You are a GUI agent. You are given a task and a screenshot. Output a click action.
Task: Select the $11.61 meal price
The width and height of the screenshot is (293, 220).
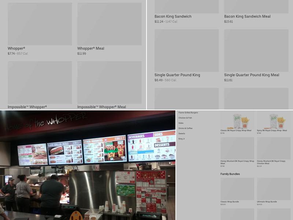[228, 80]
